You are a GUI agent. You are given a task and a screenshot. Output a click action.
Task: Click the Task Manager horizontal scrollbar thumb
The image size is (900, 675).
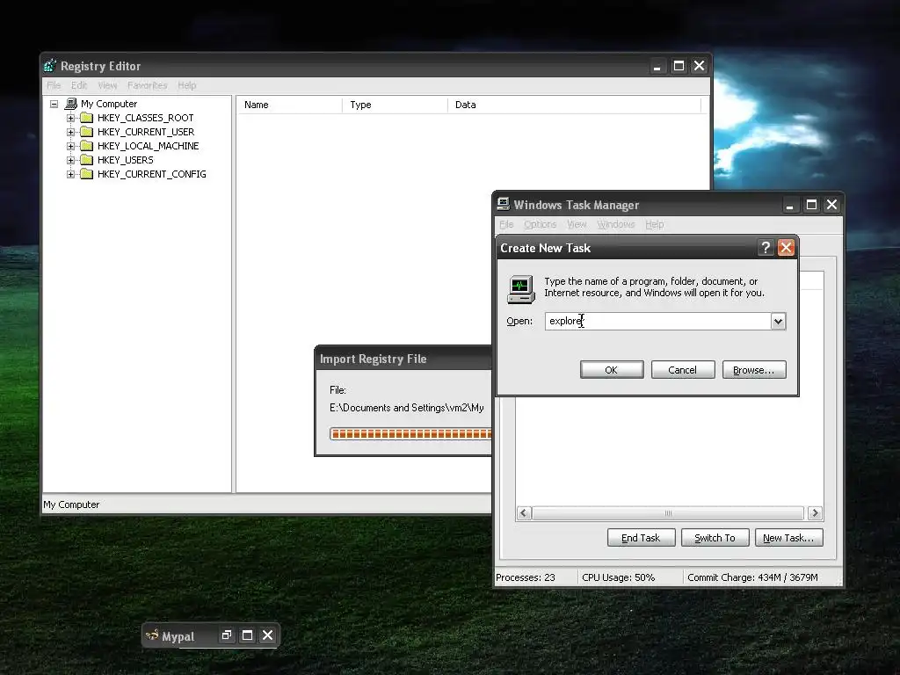pyautogui.click(x=668, y=513)
